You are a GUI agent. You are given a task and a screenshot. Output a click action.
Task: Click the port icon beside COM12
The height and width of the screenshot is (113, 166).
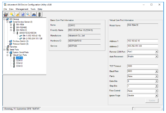14,63
